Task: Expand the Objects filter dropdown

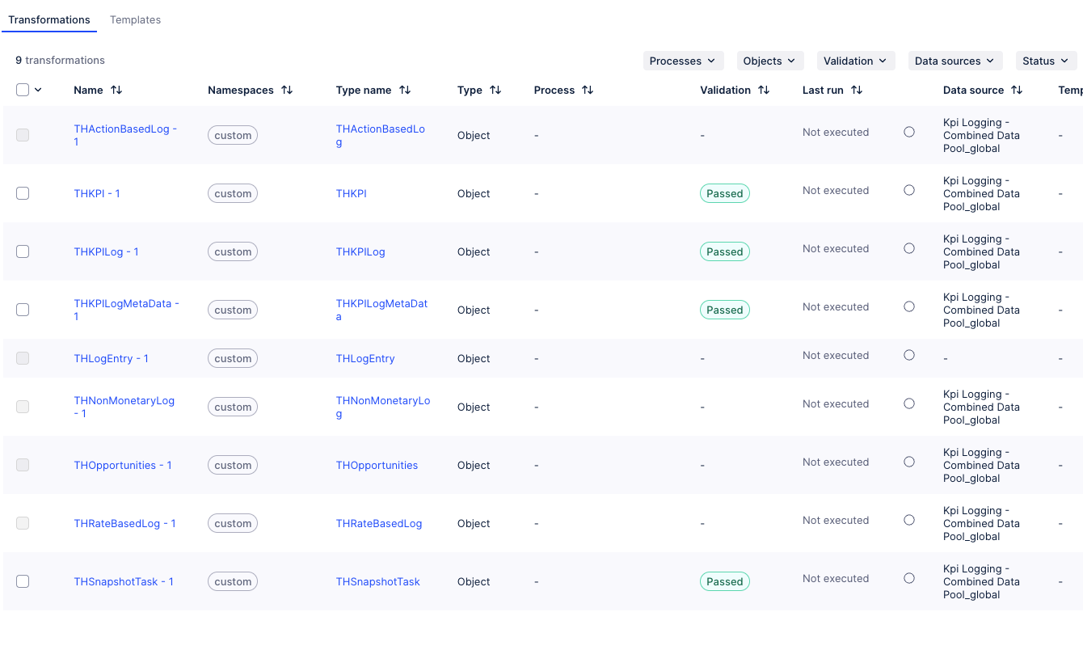Action: [x=769, y=61]
